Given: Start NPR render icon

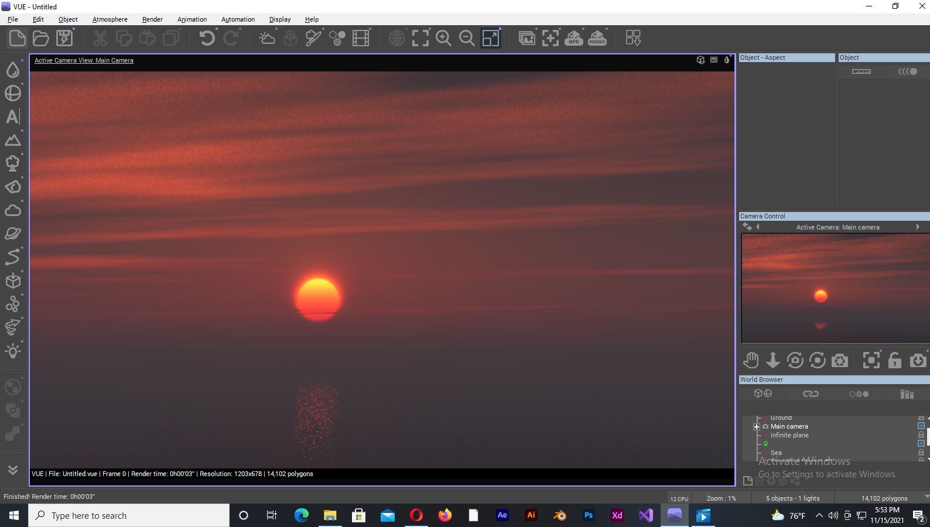Looking at the screenshot, I should [x=574, y=39].
